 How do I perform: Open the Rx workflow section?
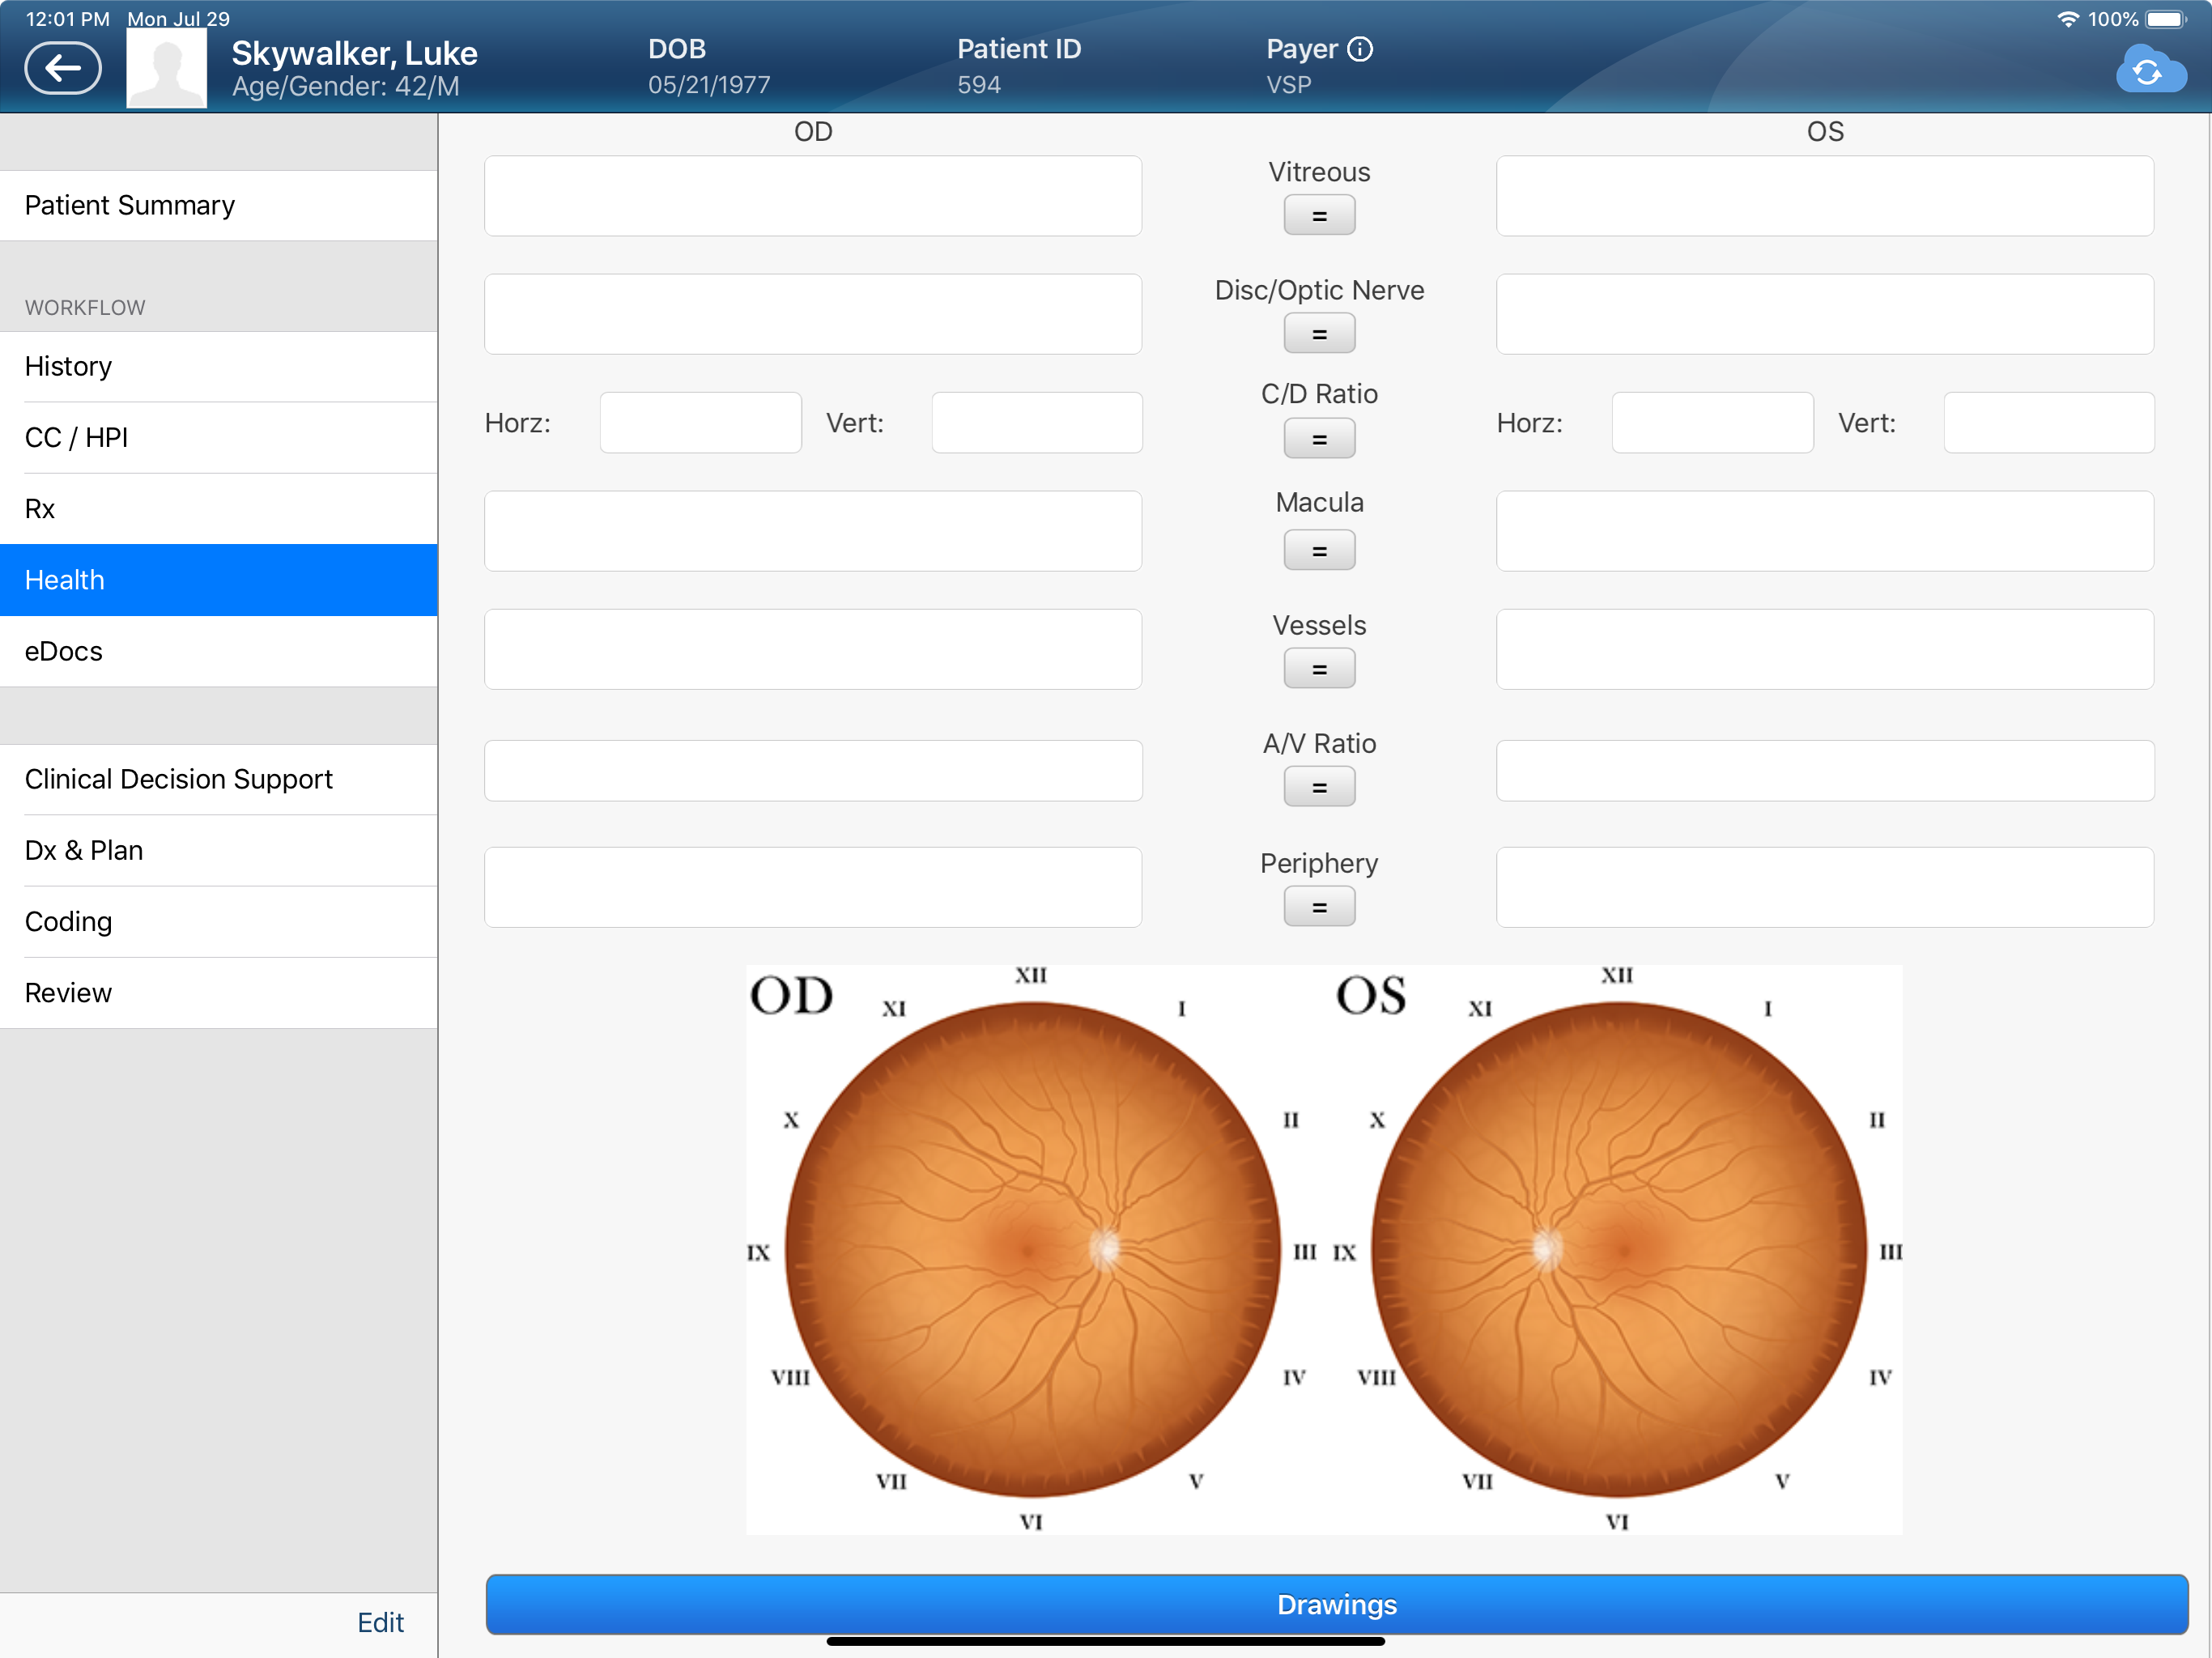(219, 508)
